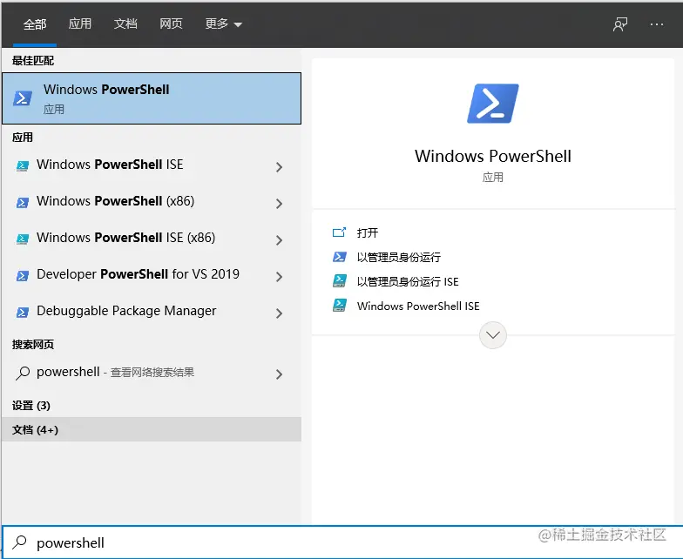Click 以管理员身份运行 action
The height and width of the screenshot is (559, 683).
click(x=399, y=258)
